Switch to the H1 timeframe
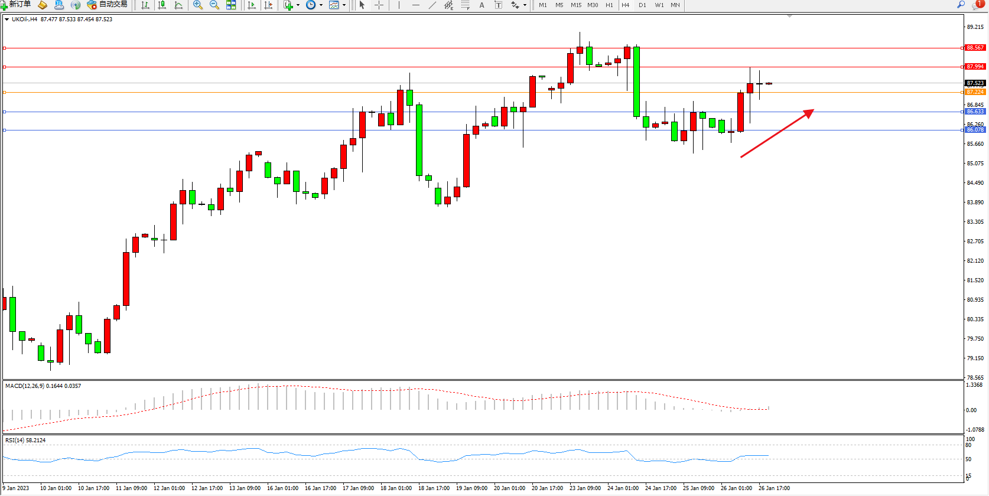The height and width of the screenshot is (496, 989). 609,5
